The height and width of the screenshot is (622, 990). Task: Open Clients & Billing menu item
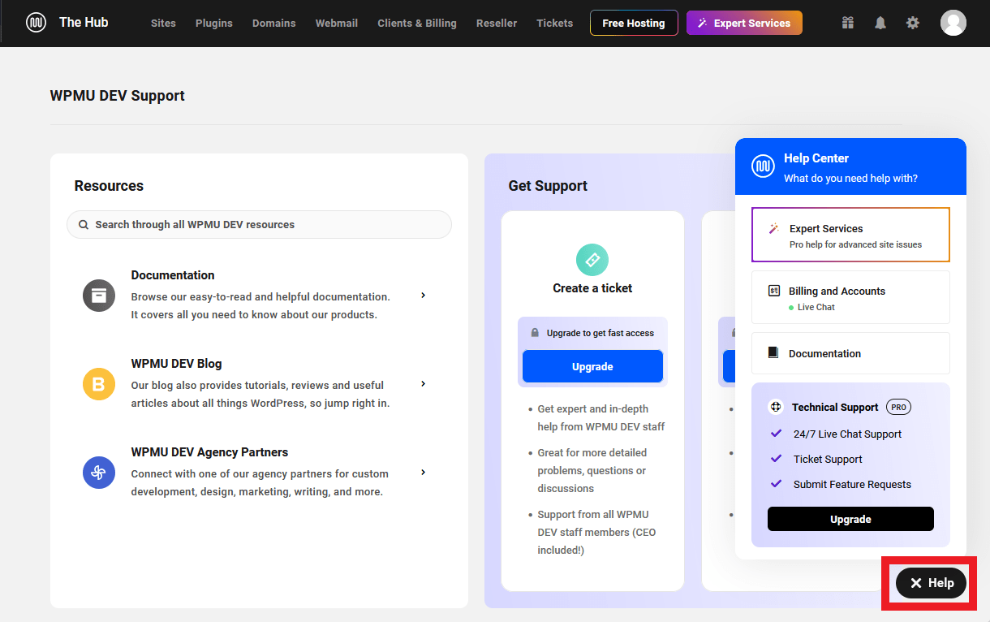click(x=417, y=23)
